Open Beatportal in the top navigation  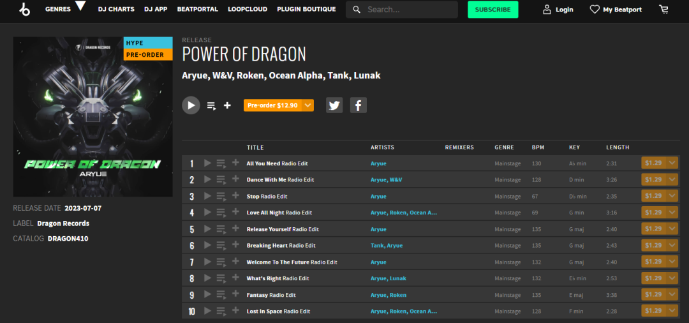[x=197, y=9]
